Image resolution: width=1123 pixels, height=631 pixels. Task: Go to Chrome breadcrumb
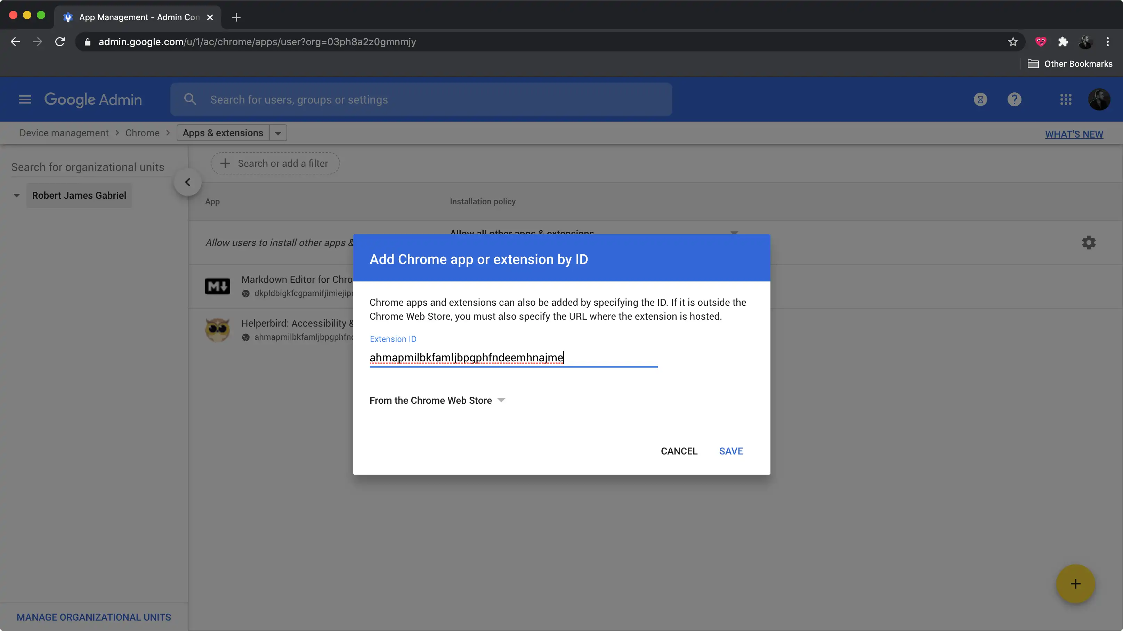[142, 133]
